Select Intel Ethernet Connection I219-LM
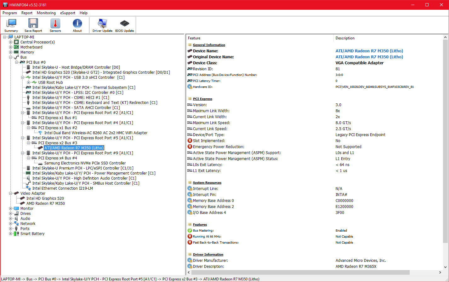Viewport: 449px width, 282px height. pos(63,188)
